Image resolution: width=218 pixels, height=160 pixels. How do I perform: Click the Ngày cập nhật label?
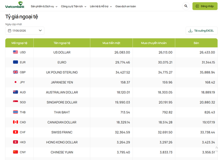click(14, 24)
